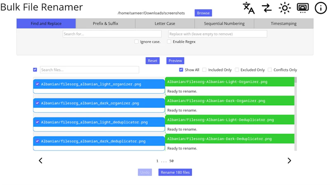Click the Preview button
The height and width of the screenshot is (185, 330).
pyautogui.click(x=175, y=60)
